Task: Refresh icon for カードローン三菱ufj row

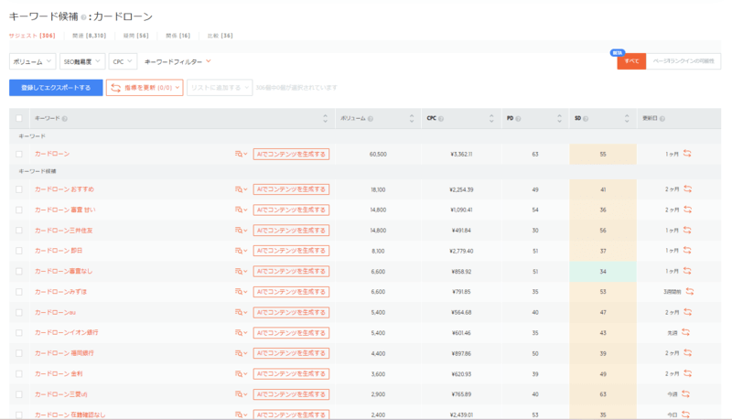Action: point(685,393)
